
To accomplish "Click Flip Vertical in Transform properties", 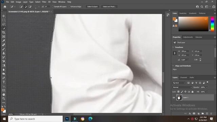I will tap(200, 60).
